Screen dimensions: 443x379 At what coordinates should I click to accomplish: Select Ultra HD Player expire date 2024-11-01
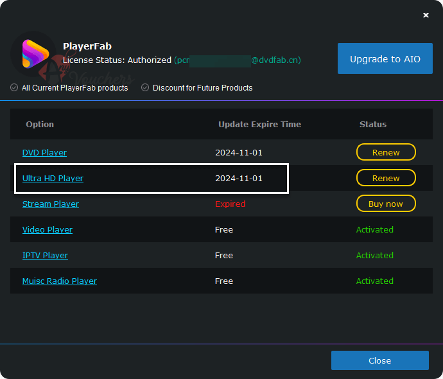tap(239, 179)
